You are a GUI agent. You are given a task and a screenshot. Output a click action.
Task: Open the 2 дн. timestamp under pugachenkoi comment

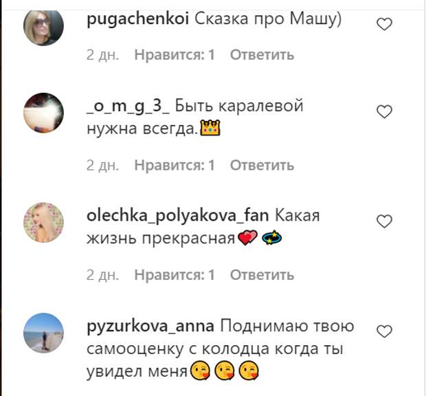click(x=102, y=55)
